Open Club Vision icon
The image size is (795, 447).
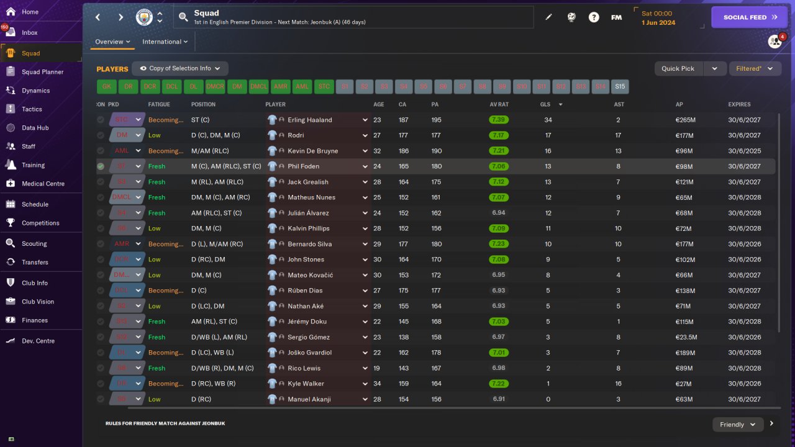11,302
